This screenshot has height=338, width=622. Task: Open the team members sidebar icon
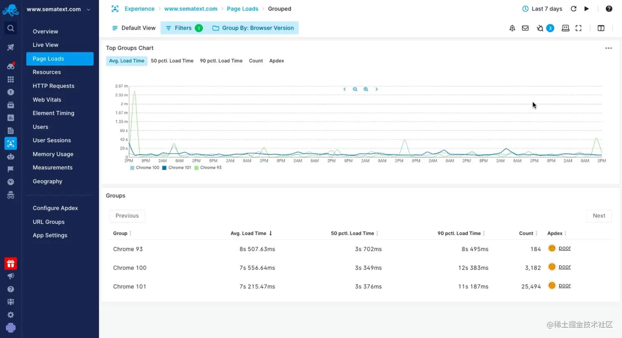point(11,302)
